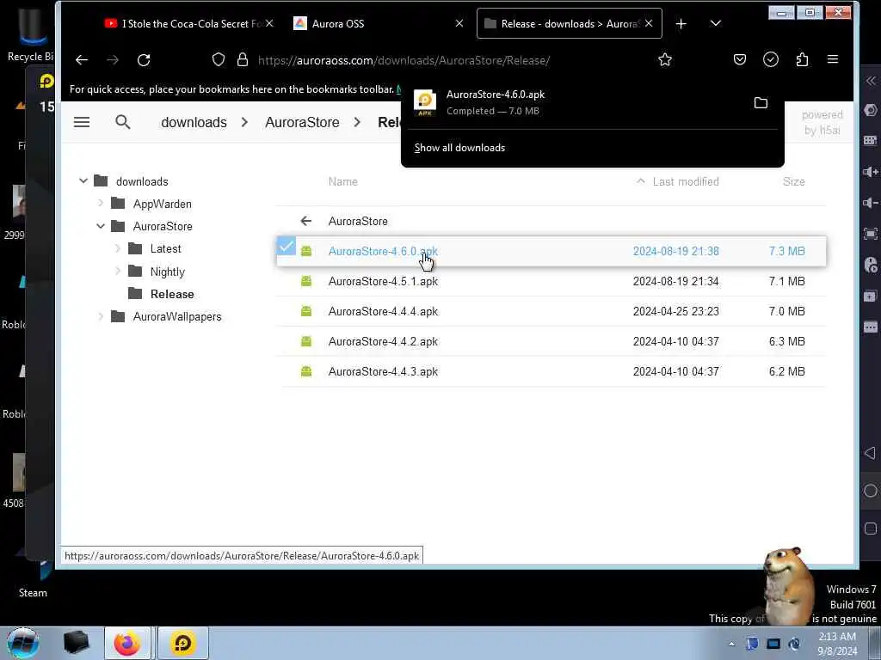
Task: List all tabs dropdown arrow
Action: (715, 23)
